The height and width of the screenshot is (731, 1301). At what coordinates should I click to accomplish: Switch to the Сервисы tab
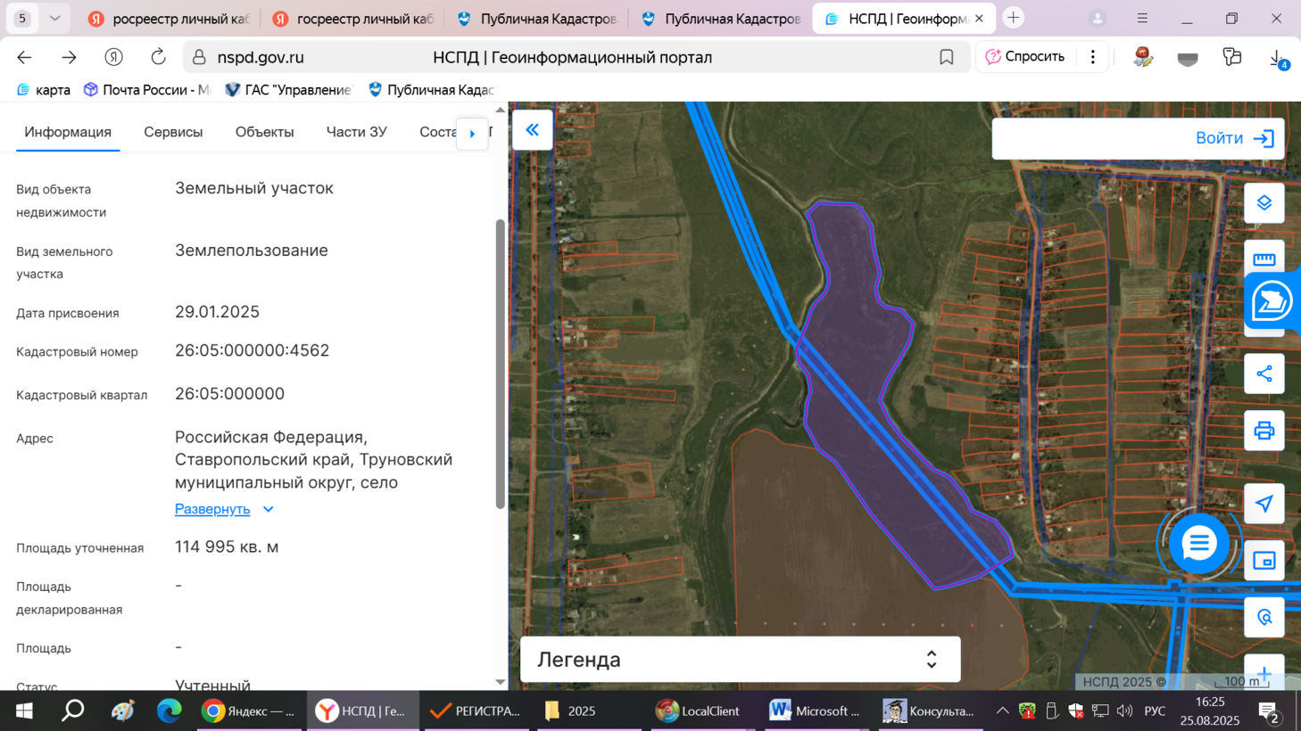pos(173,132)
